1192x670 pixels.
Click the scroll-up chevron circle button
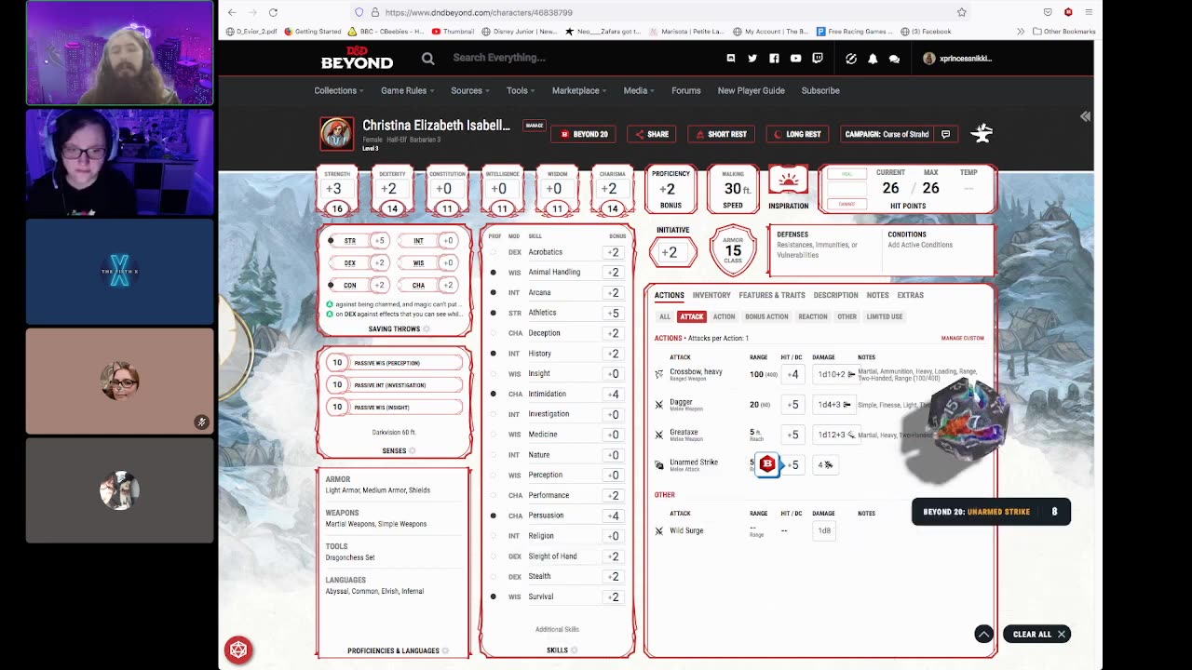983,634
